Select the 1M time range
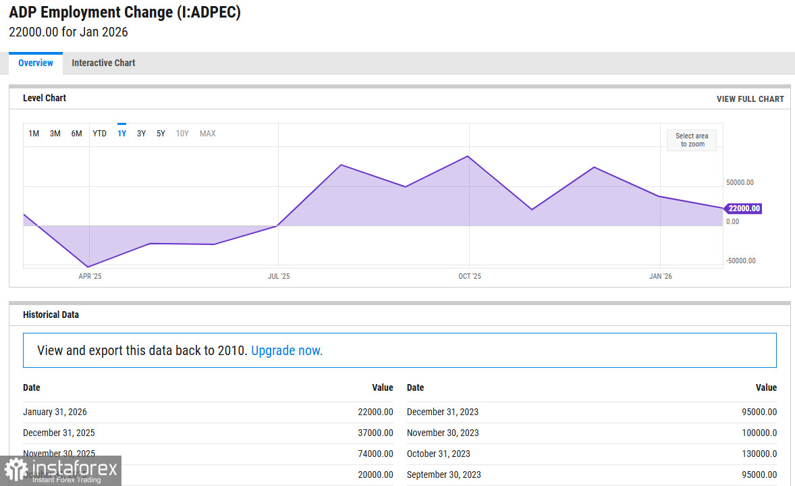Viewport: 795px width, 486px height. 34,134
